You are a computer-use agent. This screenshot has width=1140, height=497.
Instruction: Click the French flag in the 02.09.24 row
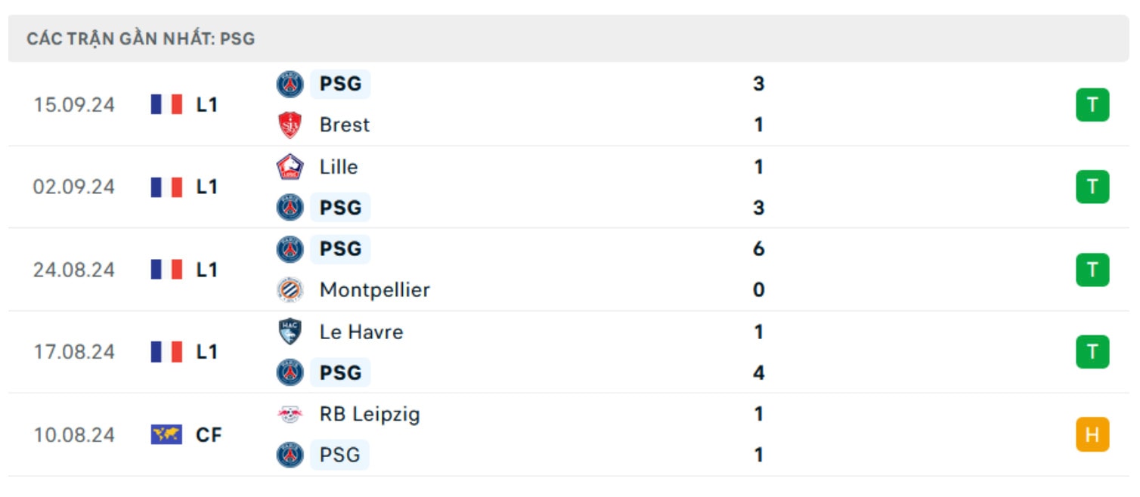(166, 187)
